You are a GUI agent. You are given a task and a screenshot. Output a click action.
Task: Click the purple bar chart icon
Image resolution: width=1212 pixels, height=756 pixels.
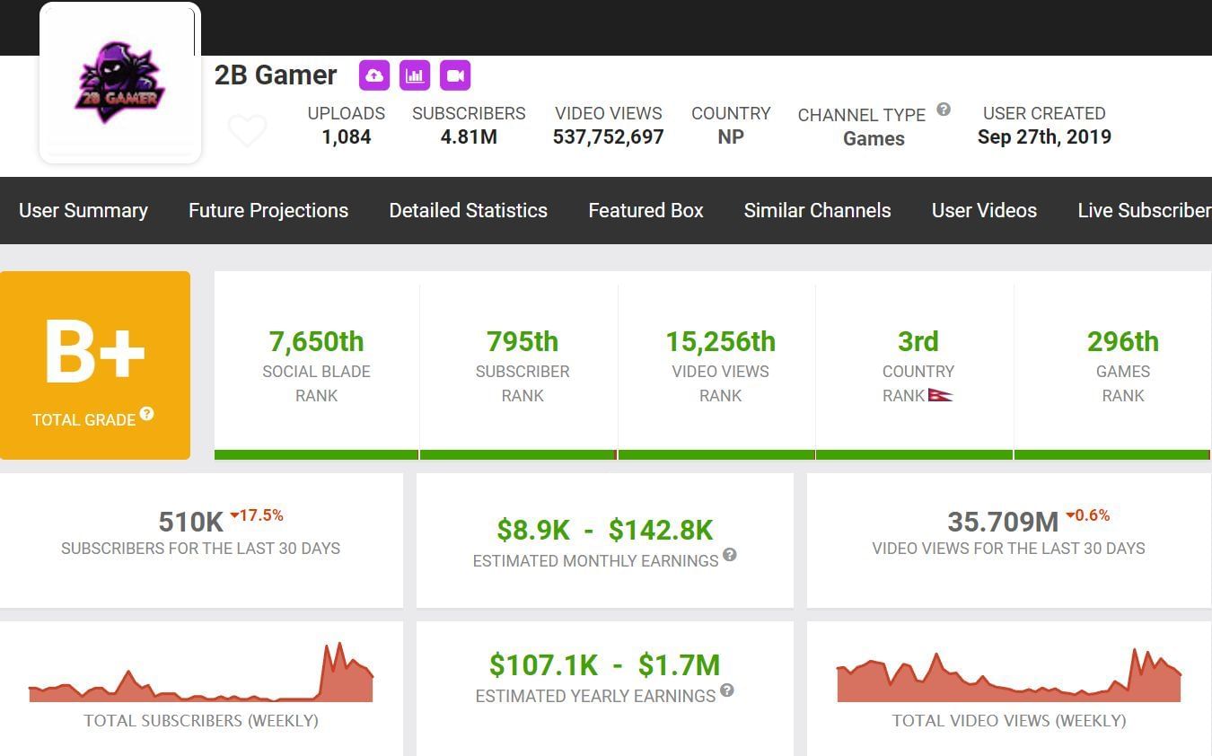click(x=415, y=75)
